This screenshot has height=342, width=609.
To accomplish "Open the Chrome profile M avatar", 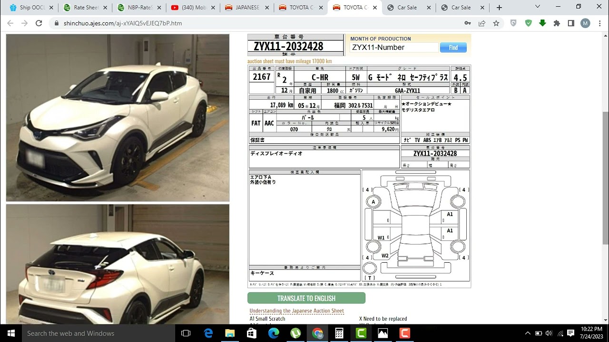I will click(x=585, y=23).
